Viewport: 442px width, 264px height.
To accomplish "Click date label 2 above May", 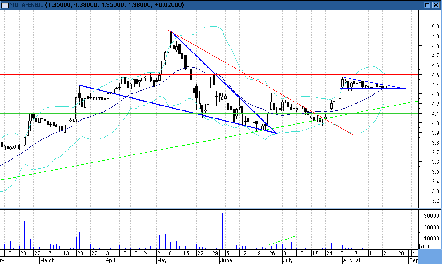I will 159,253.
